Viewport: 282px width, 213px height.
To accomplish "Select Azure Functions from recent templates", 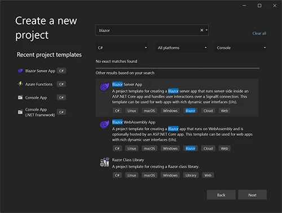I will (39, 84).
